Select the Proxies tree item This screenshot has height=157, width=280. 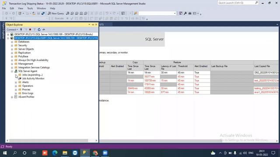point(26,89)
